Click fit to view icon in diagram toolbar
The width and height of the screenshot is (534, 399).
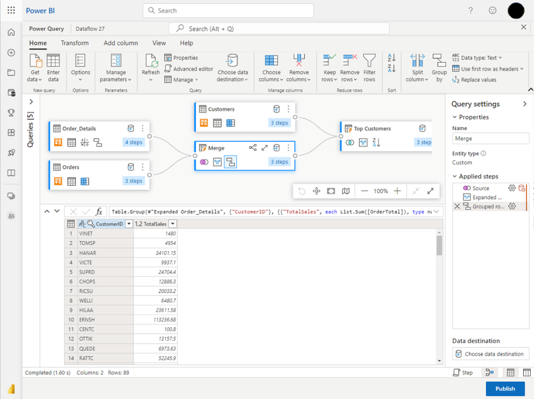click(331, 191)
